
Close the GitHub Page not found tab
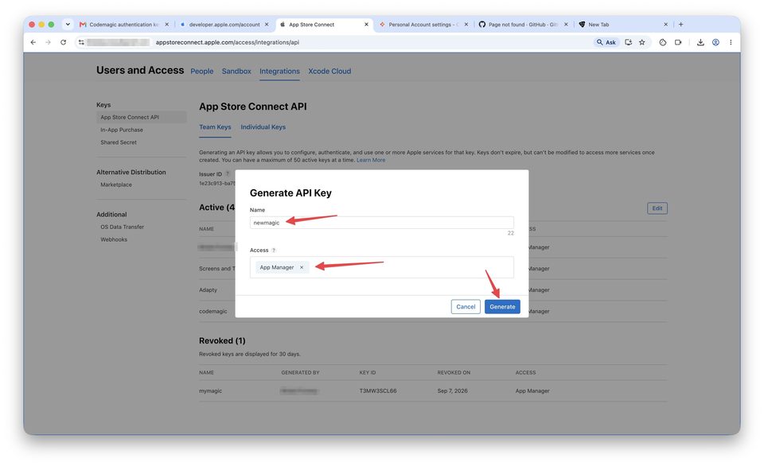(566, 25)
